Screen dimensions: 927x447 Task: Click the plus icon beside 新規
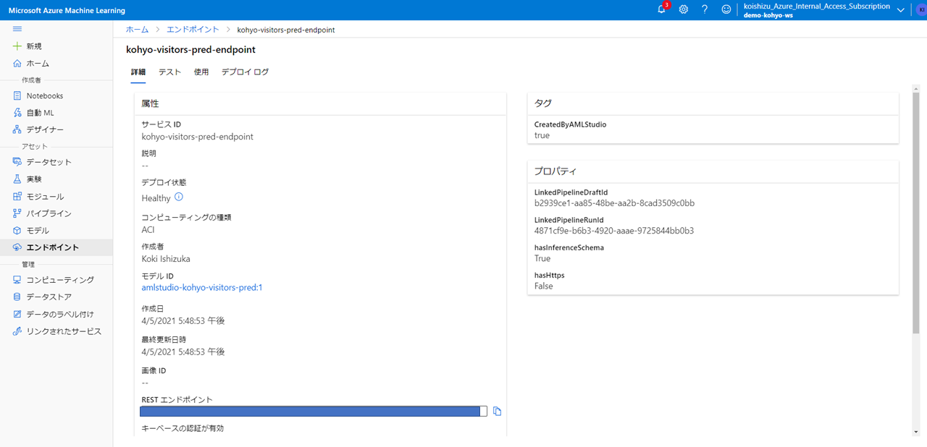pyautogui.click(x=17, y=46)
